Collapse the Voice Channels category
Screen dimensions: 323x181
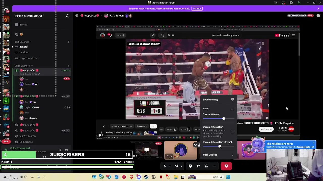23,66
